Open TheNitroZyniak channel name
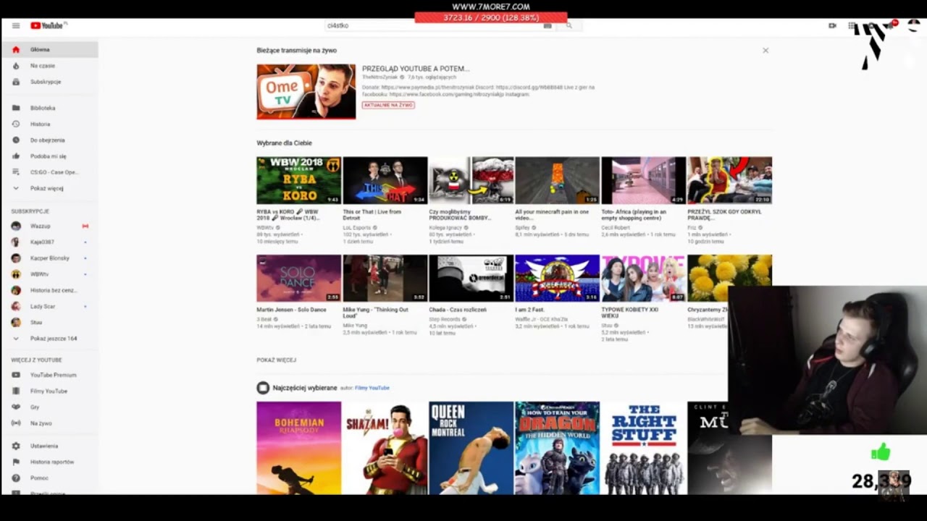This screenshot has width=927, height=521. (380, 77)
